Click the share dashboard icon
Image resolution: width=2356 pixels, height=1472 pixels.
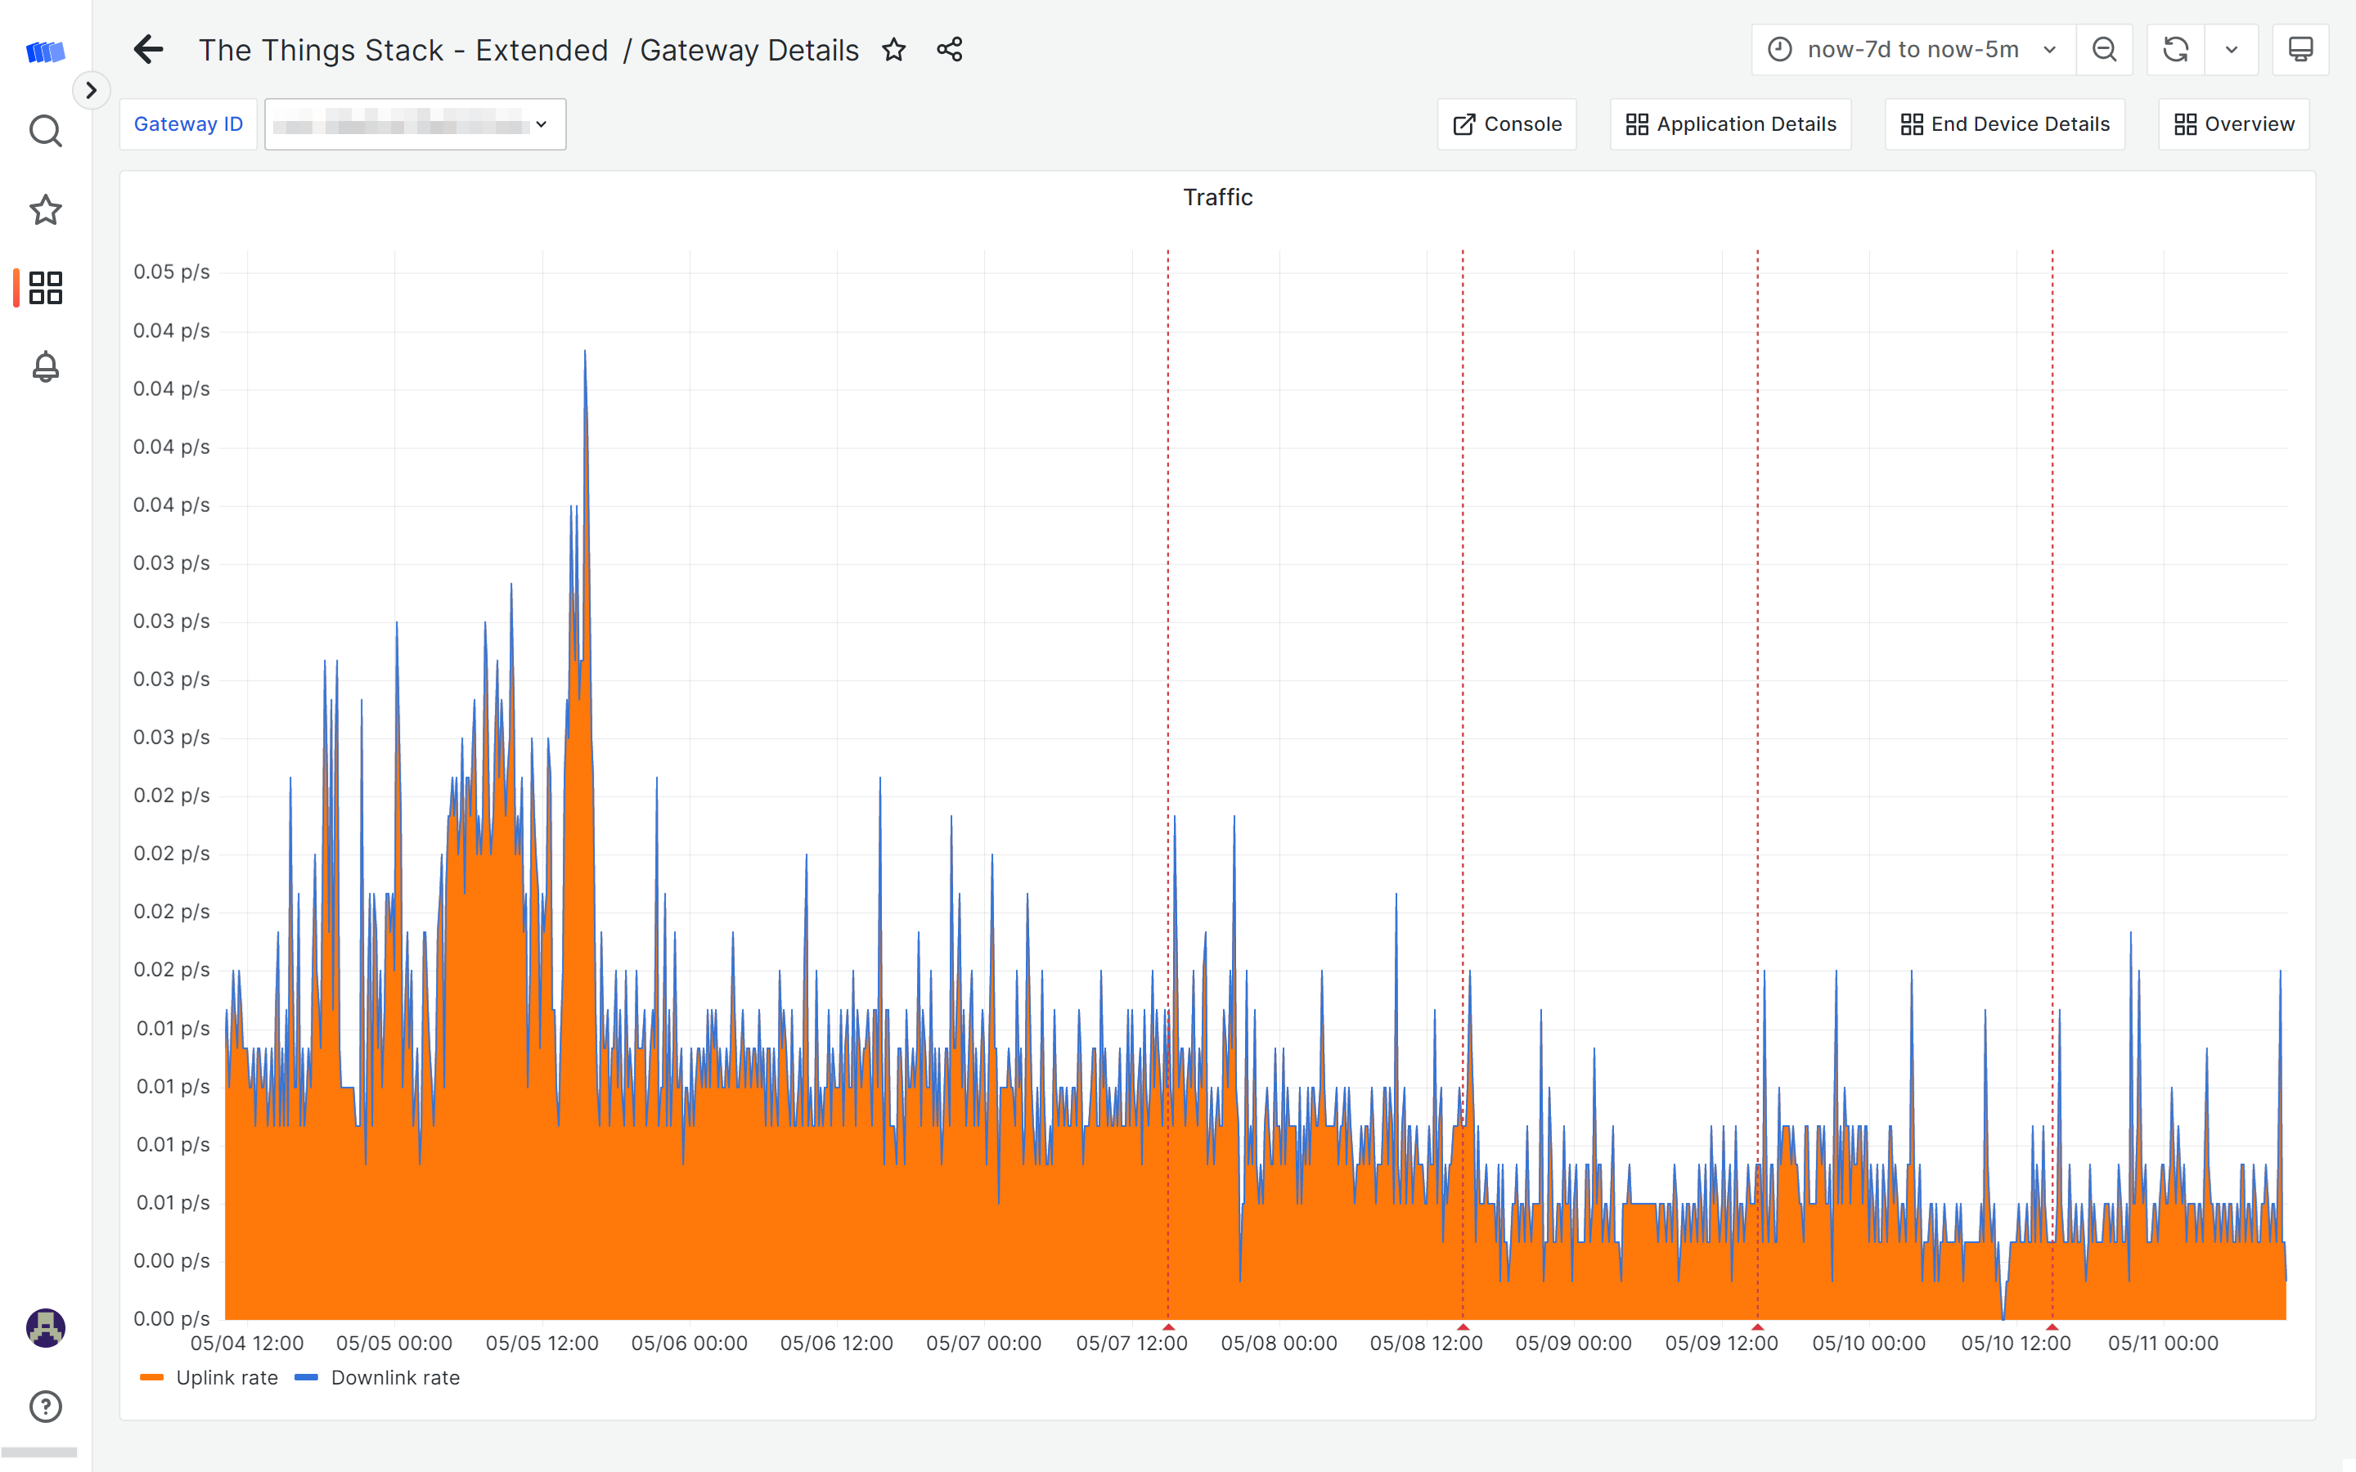(x=949, y=50)
